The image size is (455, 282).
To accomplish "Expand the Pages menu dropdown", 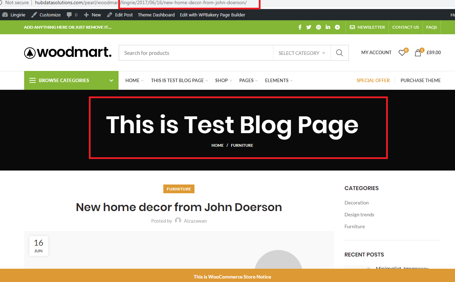I will coord(256,81).
